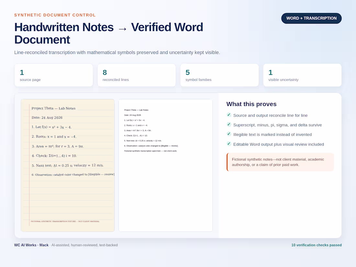356x267 pixels.
Task: Click handwritten line '5. Next test: Δt = 0.25 s'
Action: tap(68, 165)
